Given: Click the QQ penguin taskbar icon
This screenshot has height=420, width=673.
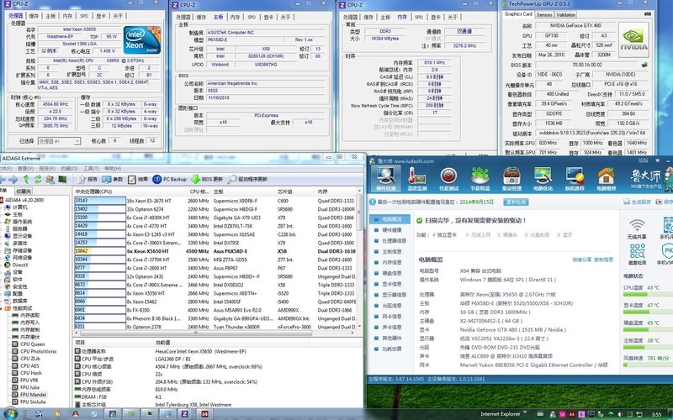Looking at the screenshot, I should click(x=75, y=414).
